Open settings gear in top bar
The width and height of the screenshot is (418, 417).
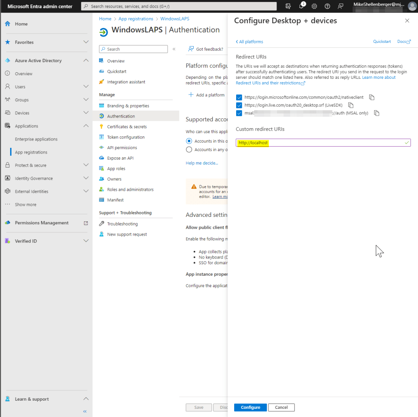(x=314, y=6)
